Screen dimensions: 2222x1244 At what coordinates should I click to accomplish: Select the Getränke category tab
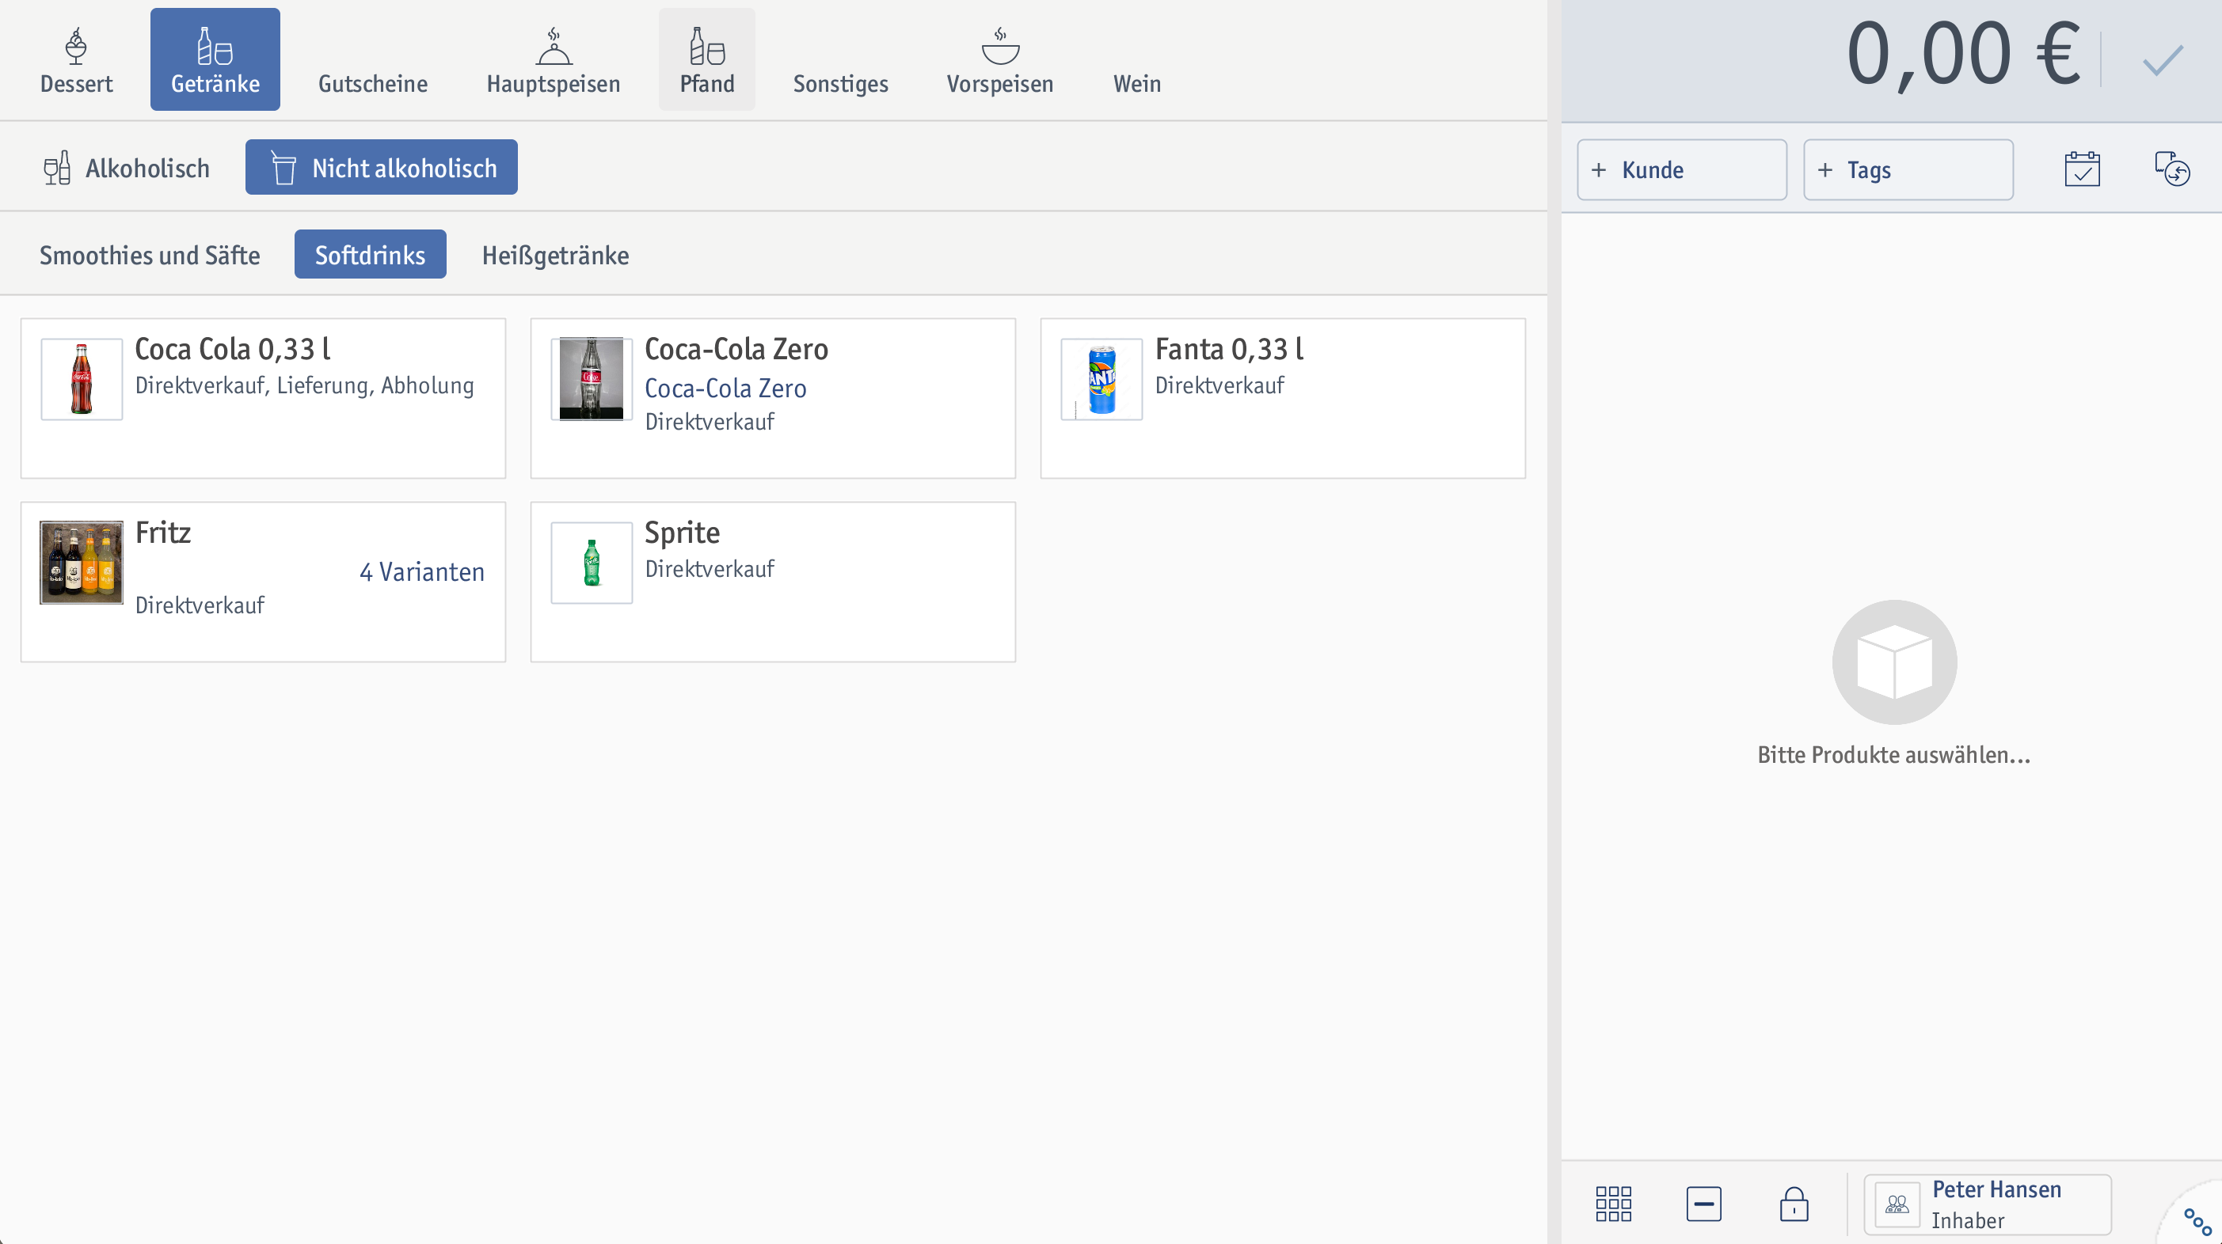click(215, 59)
